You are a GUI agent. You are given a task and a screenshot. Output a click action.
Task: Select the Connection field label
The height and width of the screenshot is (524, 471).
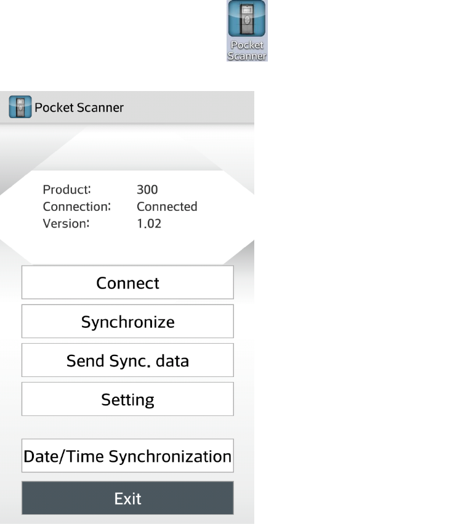[x=76, y=207]
